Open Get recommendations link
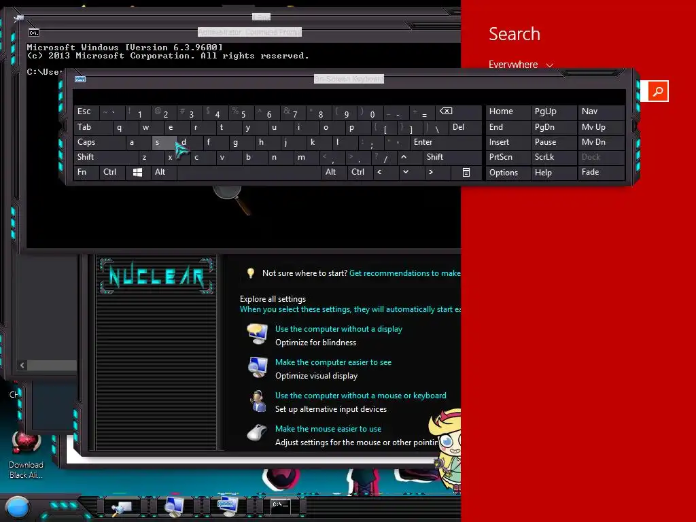Image resolution: width=696 pixels, height=522 pixels. click(405, 273)
